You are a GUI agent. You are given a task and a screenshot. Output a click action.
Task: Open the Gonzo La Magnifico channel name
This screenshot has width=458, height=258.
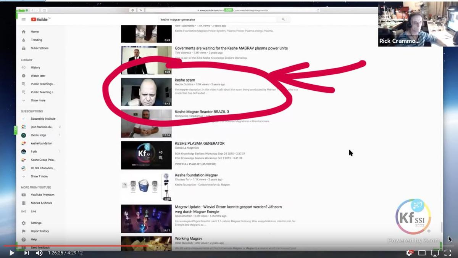[187, 147]
